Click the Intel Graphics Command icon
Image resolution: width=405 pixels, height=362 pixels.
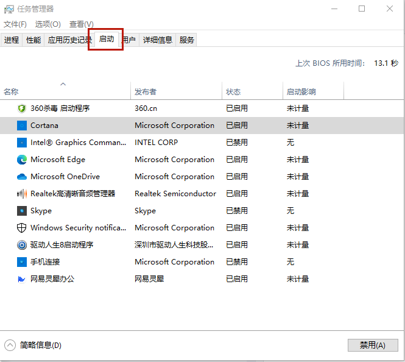[22, 143]
